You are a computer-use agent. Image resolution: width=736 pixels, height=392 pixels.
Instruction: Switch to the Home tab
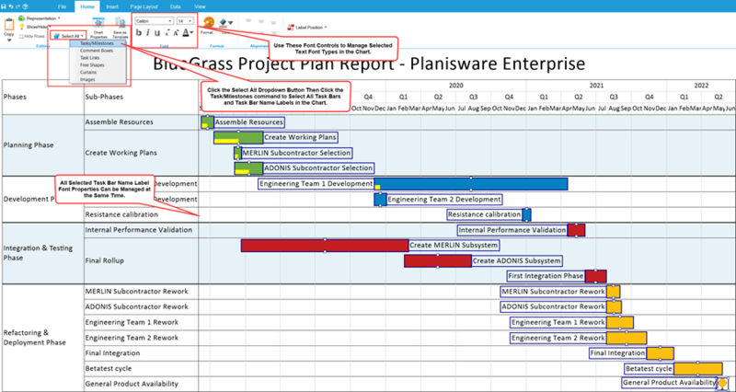click(86, 6)
